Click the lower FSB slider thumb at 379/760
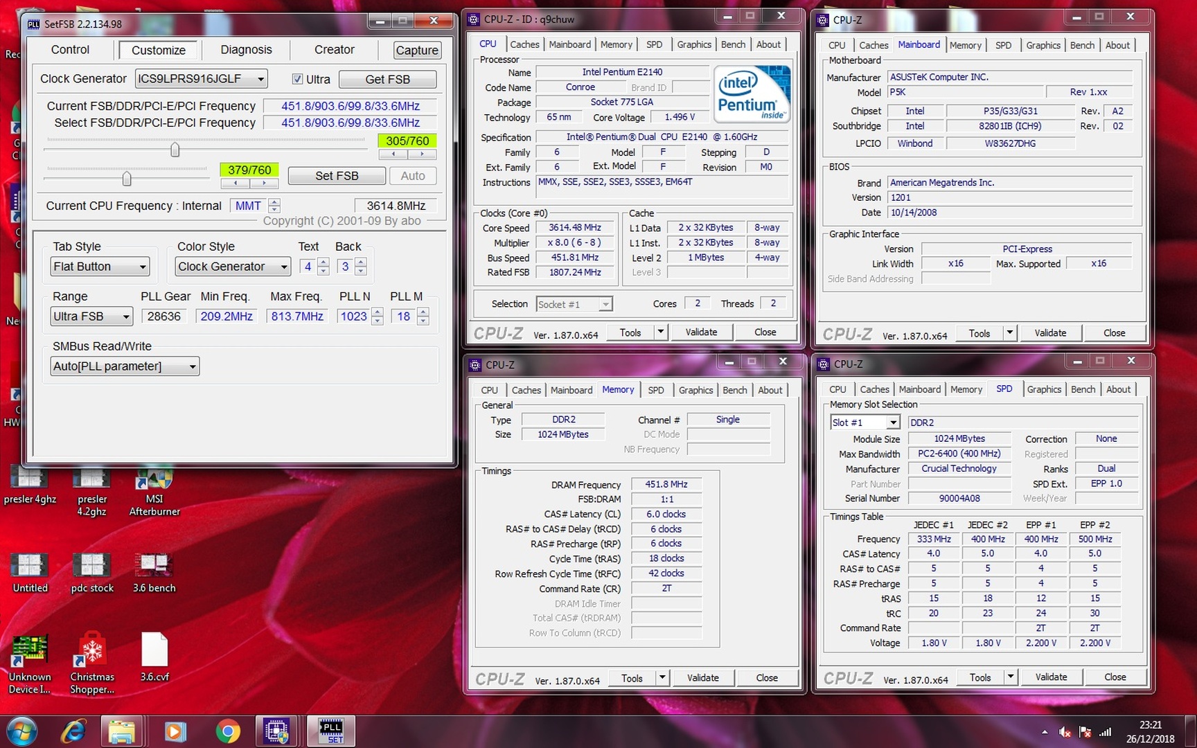Viewport: 1197px width, 748px height. 127,179
